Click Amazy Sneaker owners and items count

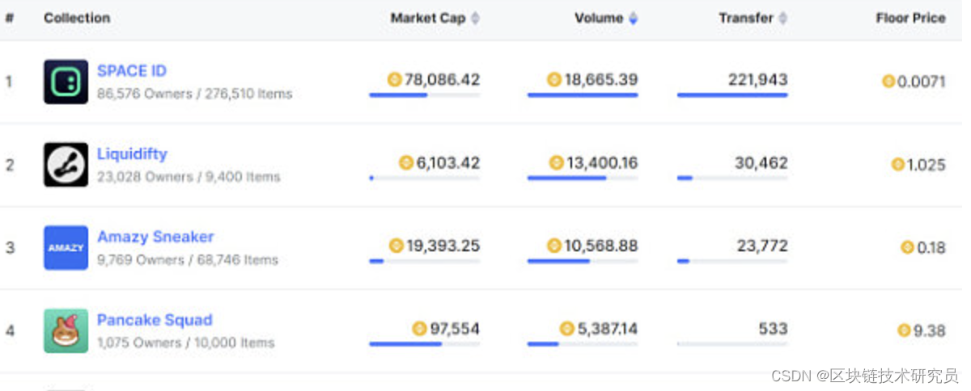pos(188,260)
